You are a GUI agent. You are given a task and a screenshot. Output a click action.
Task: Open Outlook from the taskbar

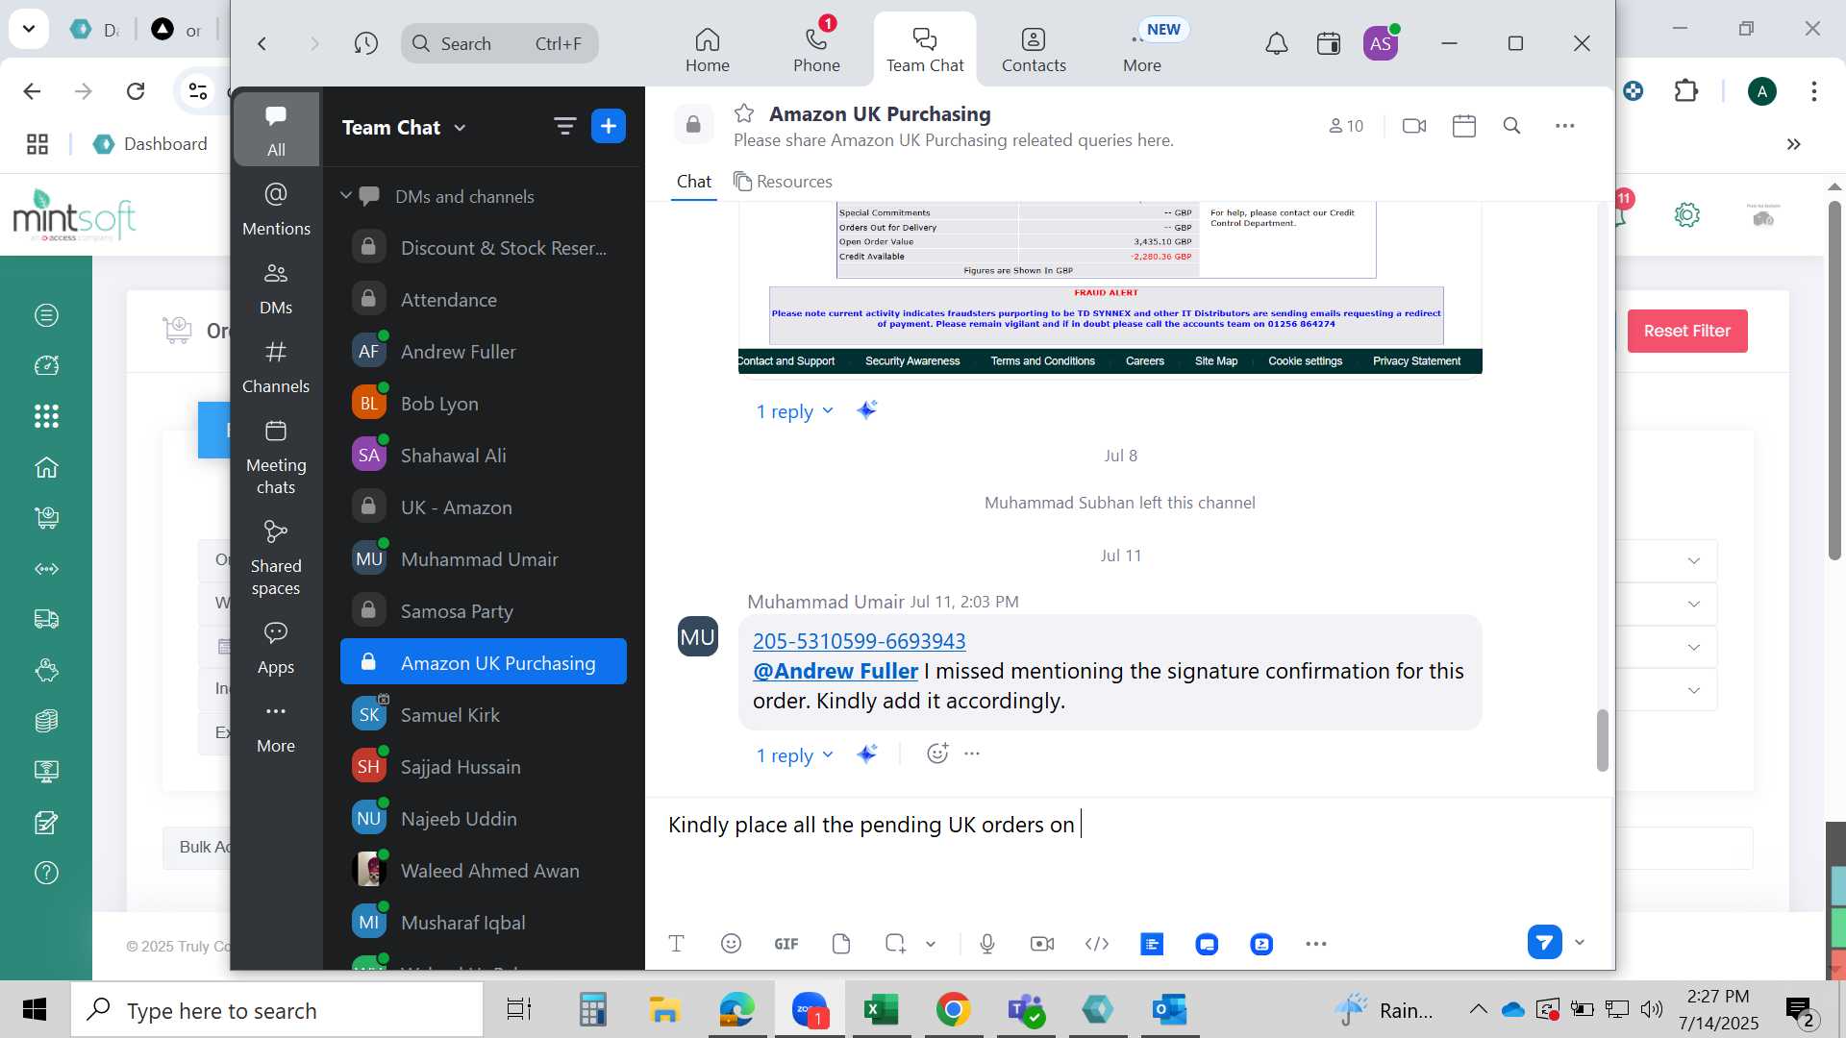click(1170, 1009)
